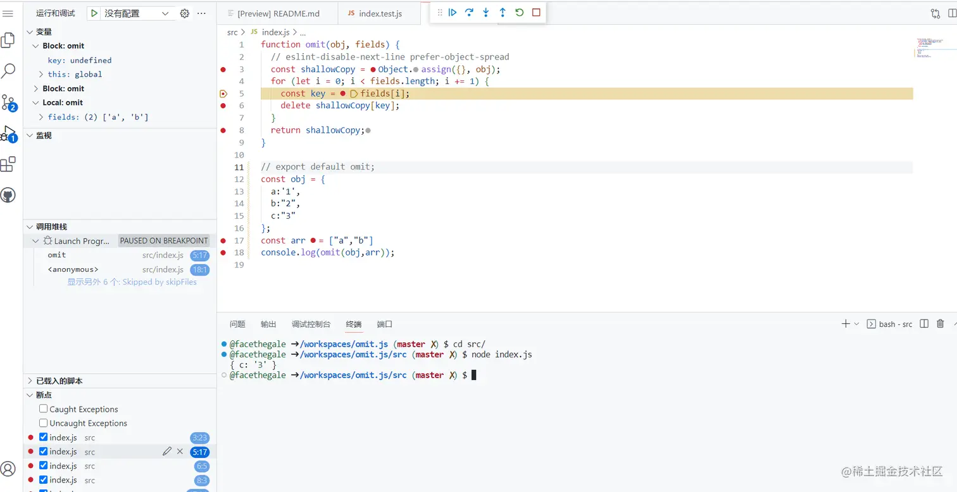Image resolution: width=957 pixels, height=492 pixels.
Task: Open the hamburger application menu
Action: 8,13
